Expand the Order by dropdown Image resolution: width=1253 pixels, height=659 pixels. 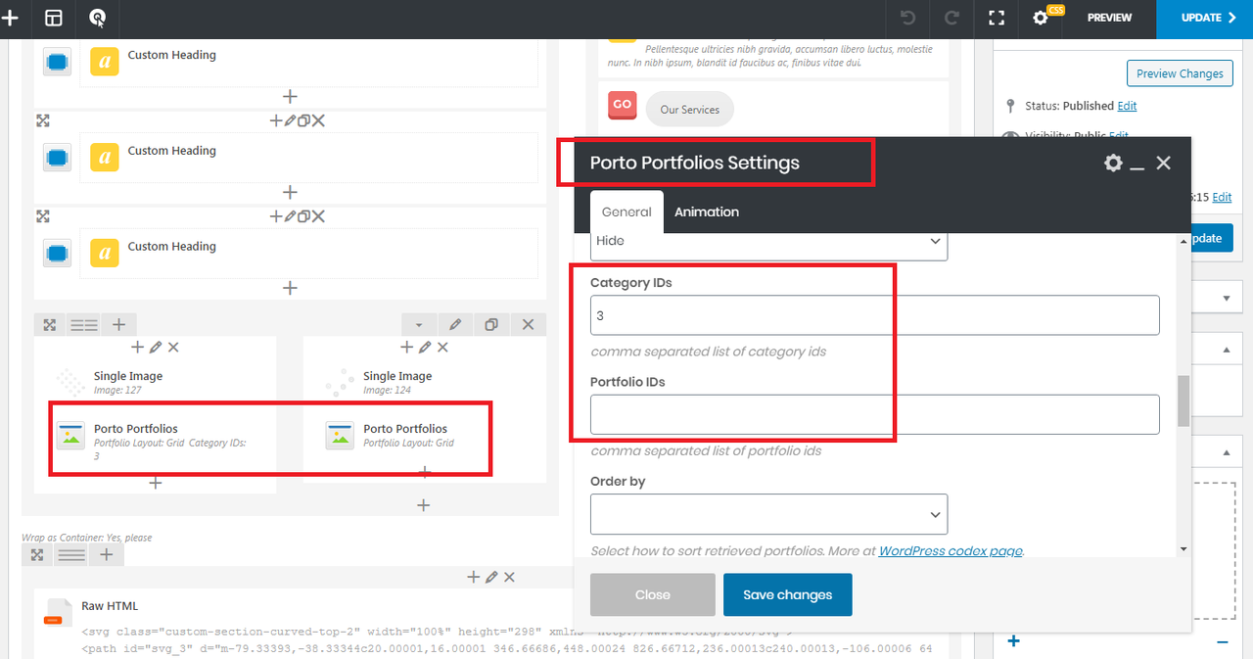coord(768,514)
